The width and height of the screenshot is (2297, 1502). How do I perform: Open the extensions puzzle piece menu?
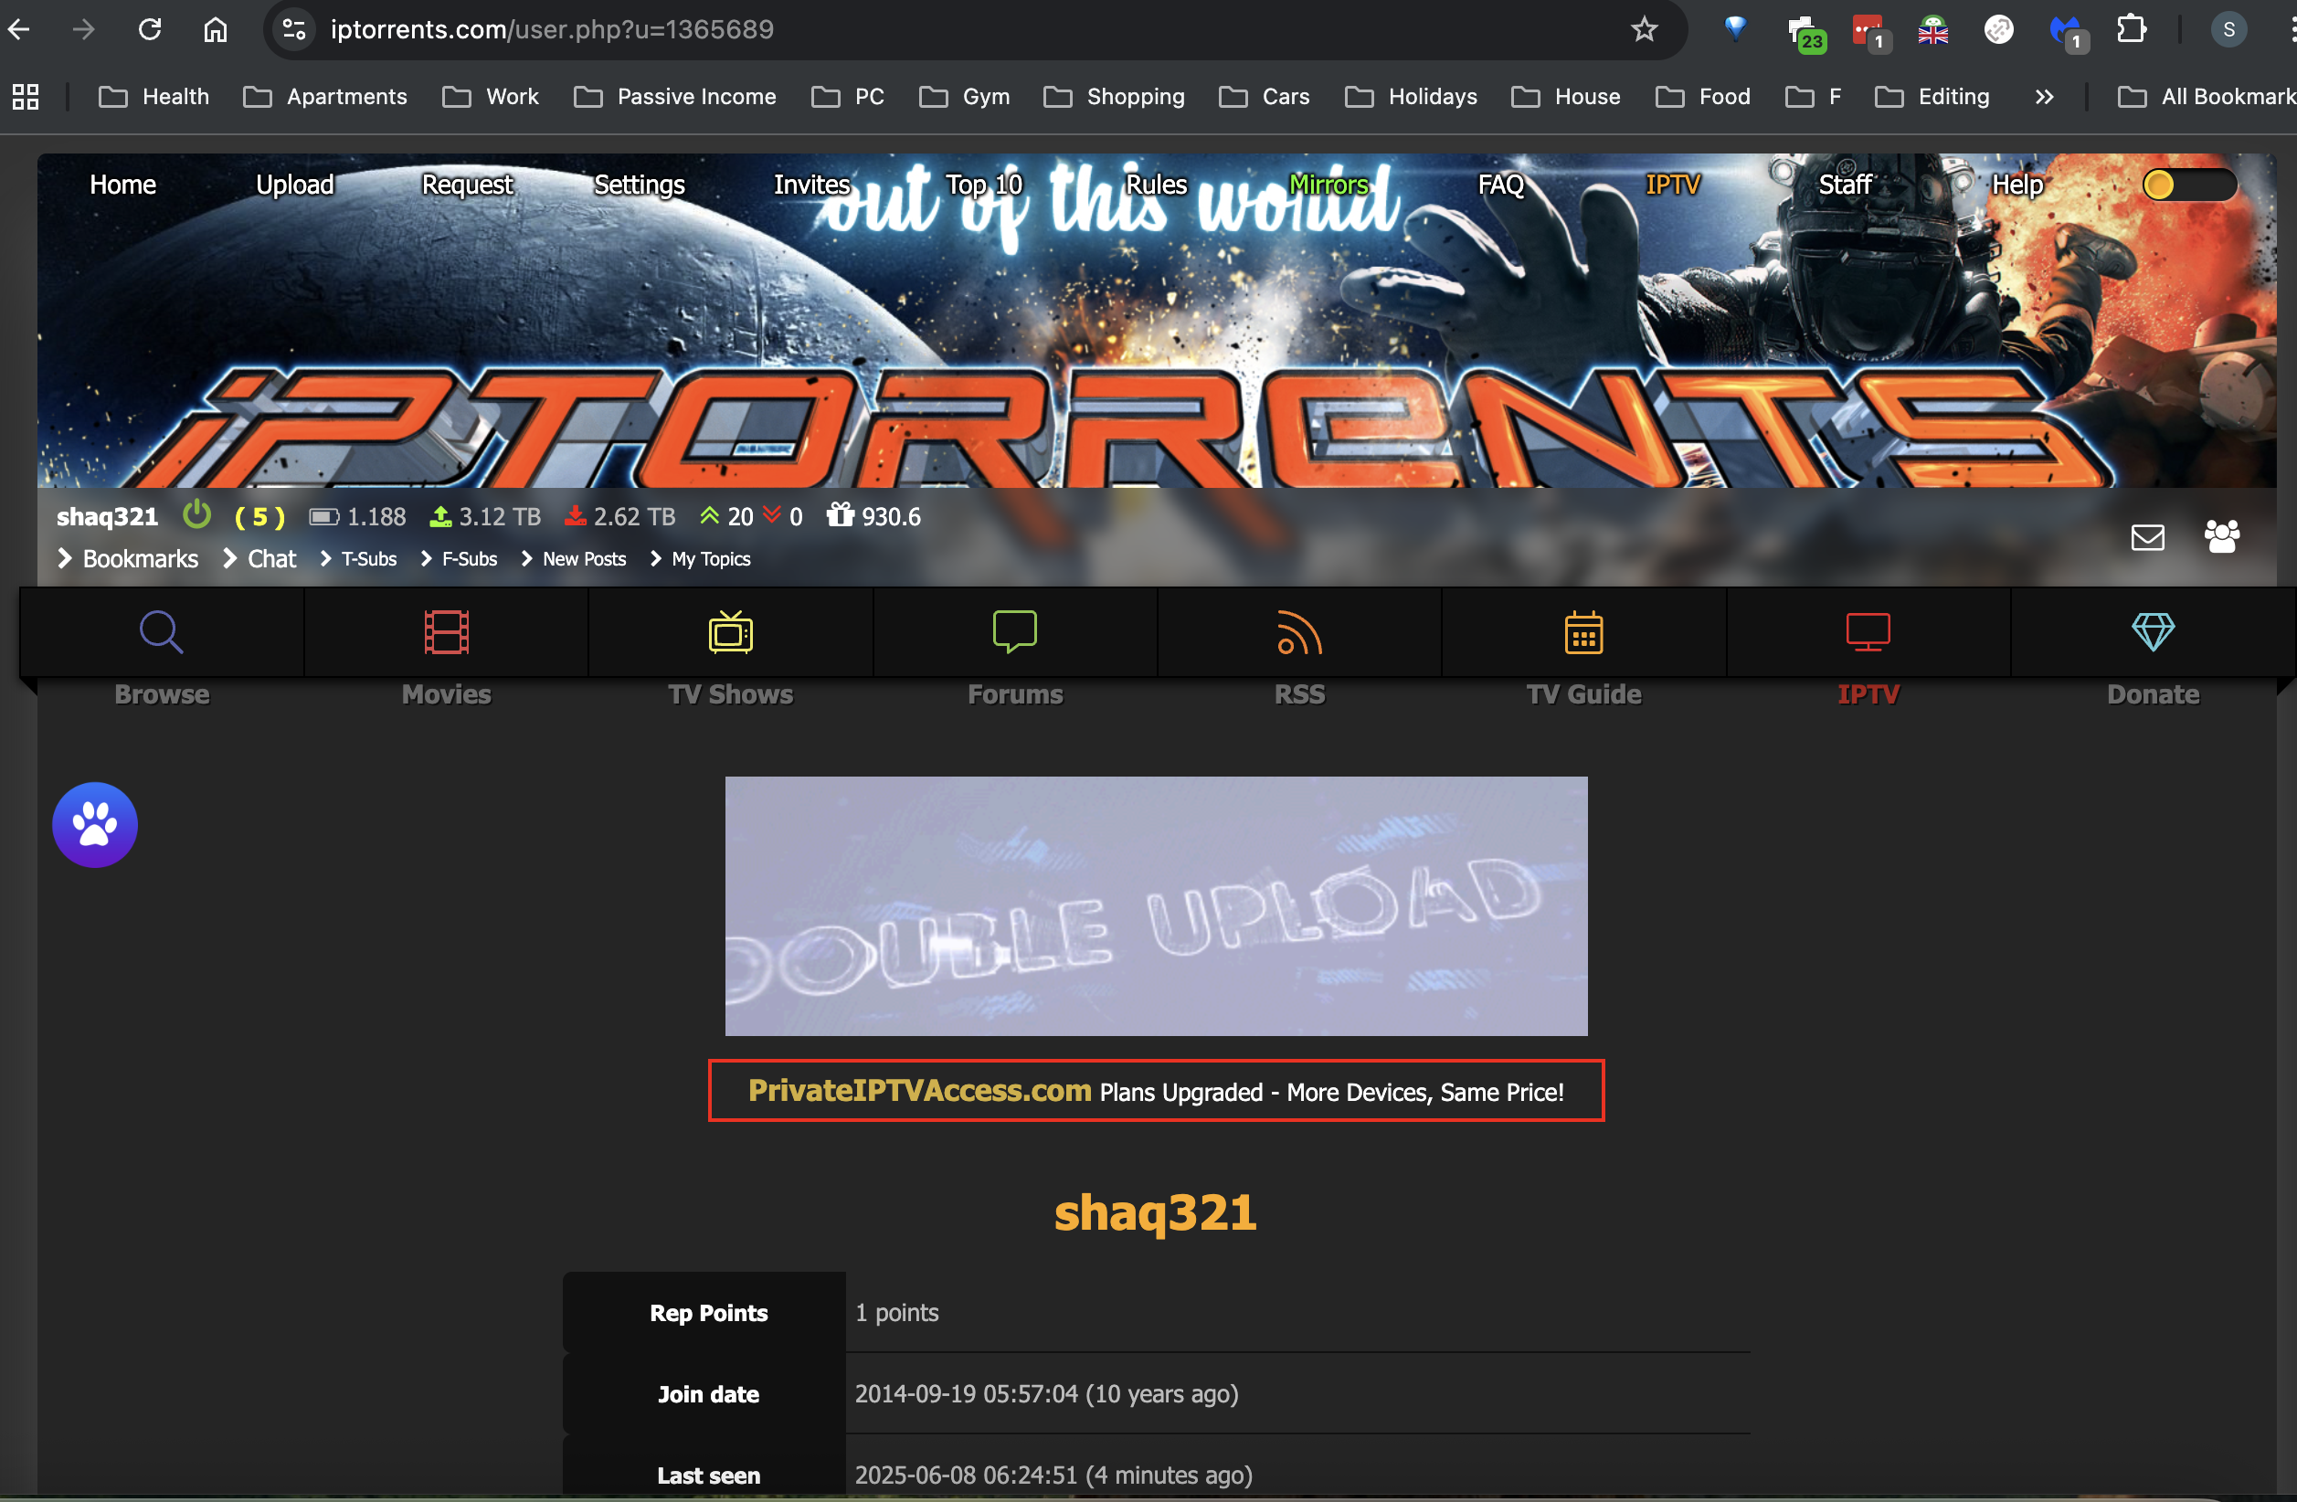[x=2132, y=30]
